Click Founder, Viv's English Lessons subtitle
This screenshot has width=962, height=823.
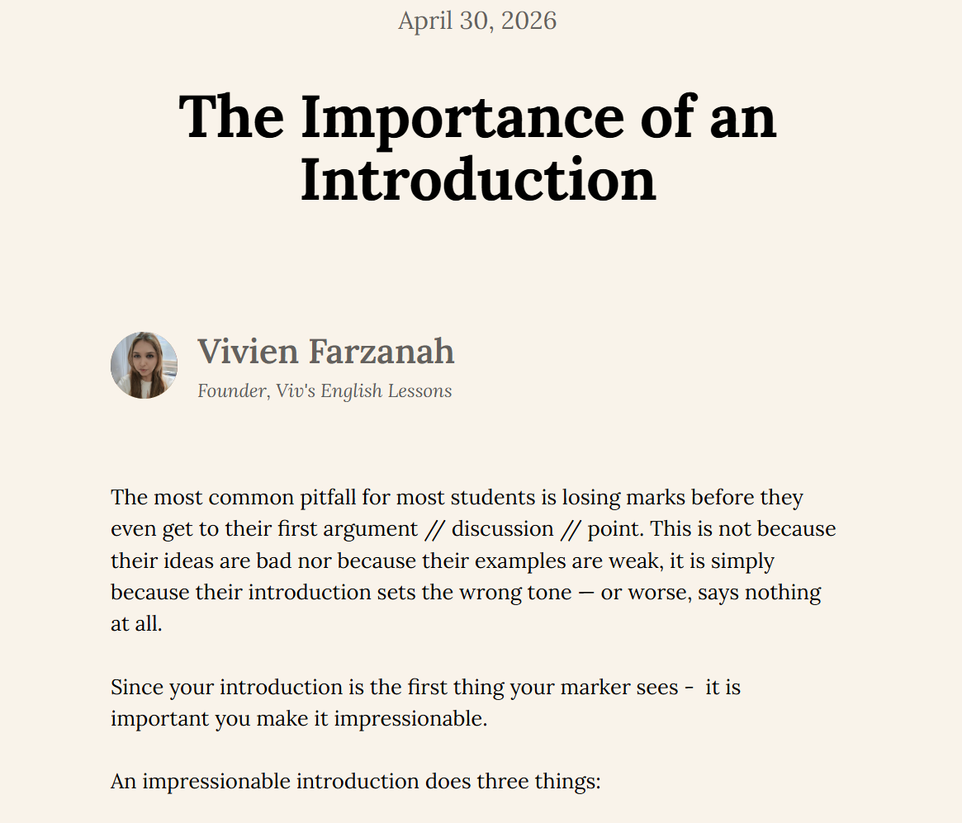[325, 390]
